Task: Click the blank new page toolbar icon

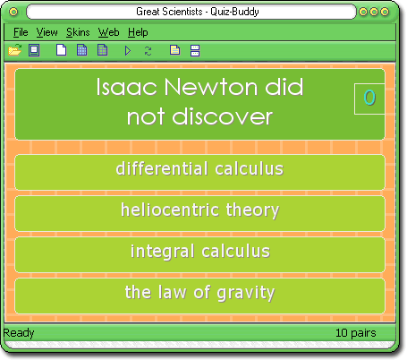Action: (62, 50)
